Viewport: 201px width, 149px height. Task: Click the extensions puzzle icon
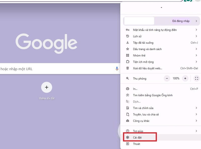(128, 62)
